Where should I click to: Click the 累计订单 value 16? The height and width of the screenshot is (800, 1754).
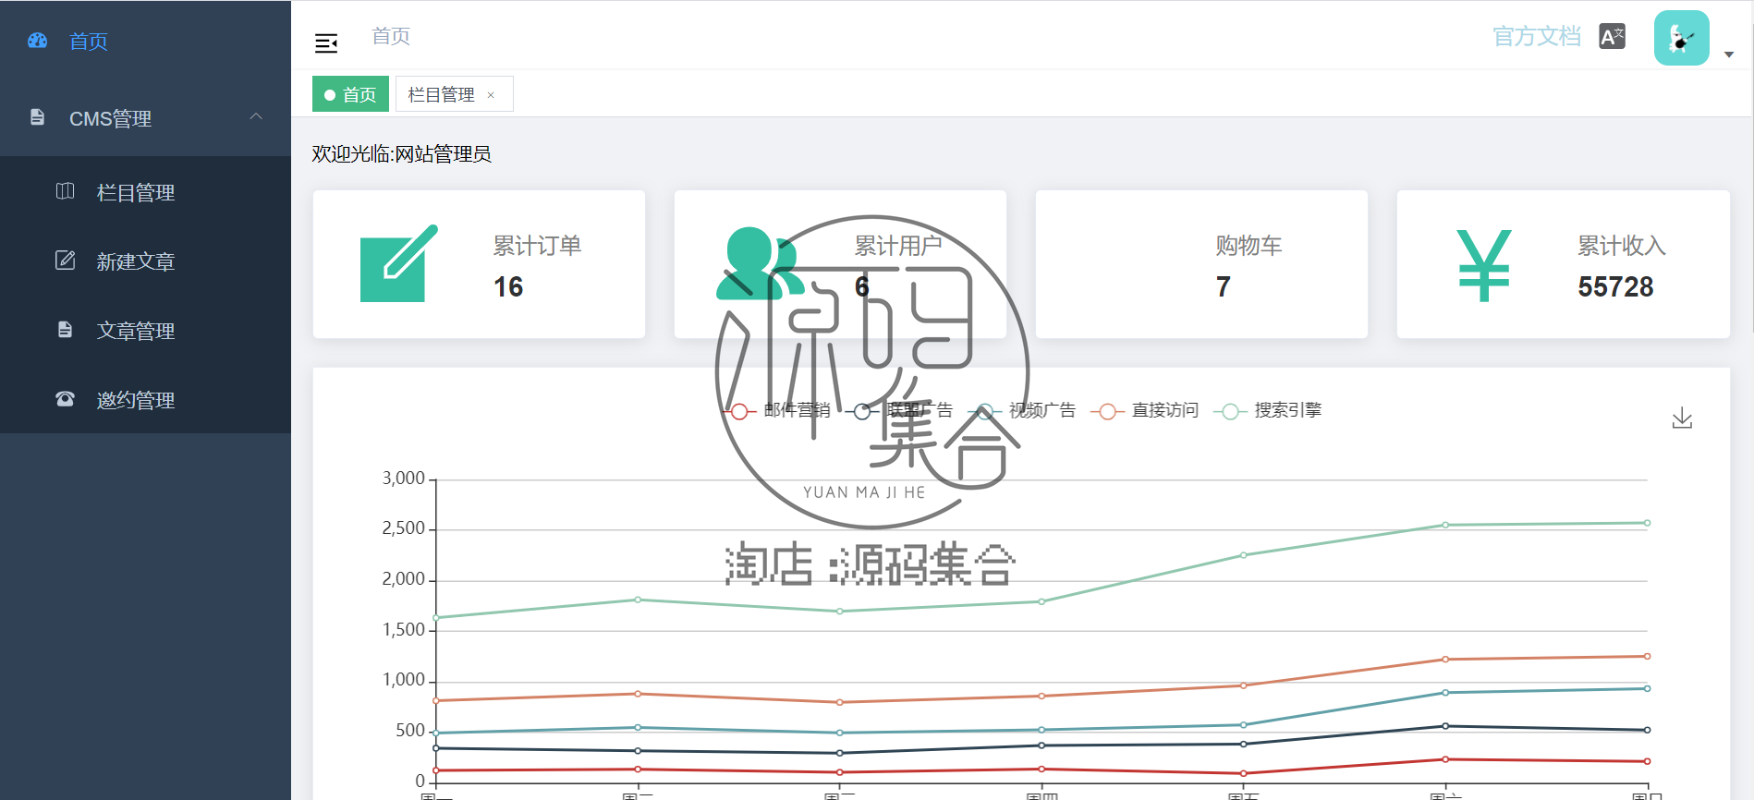508,287
